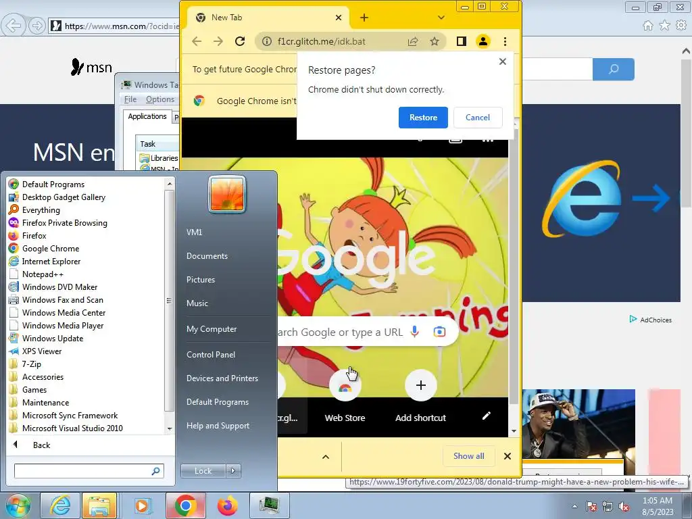Click MSN search magnifier button
This screenshot has width=692, height=519.
pos(614,69)
